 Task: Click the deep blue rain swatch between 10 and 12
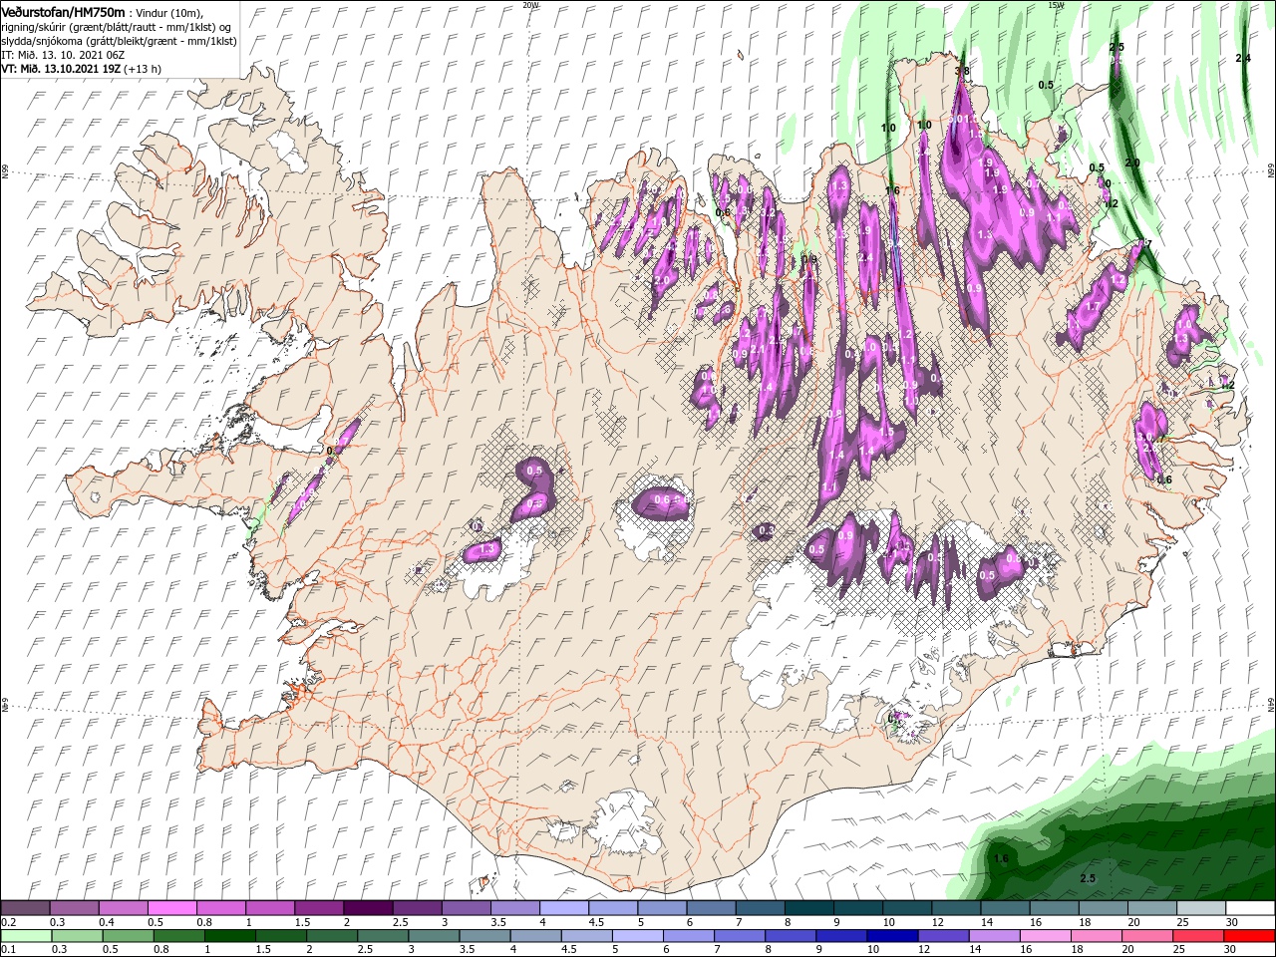893,936
